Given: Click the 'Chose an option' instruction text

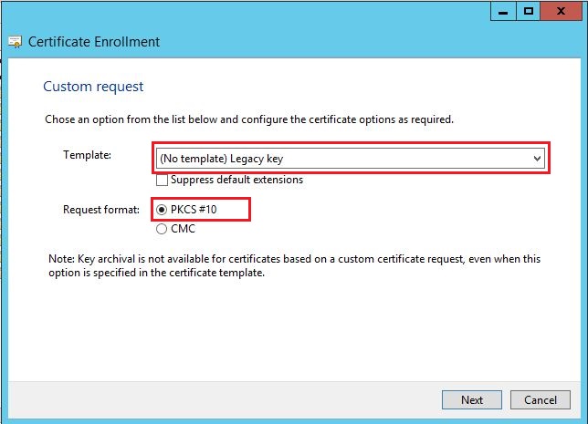Looking at the screenshot, I should click(x=248, y=119).
